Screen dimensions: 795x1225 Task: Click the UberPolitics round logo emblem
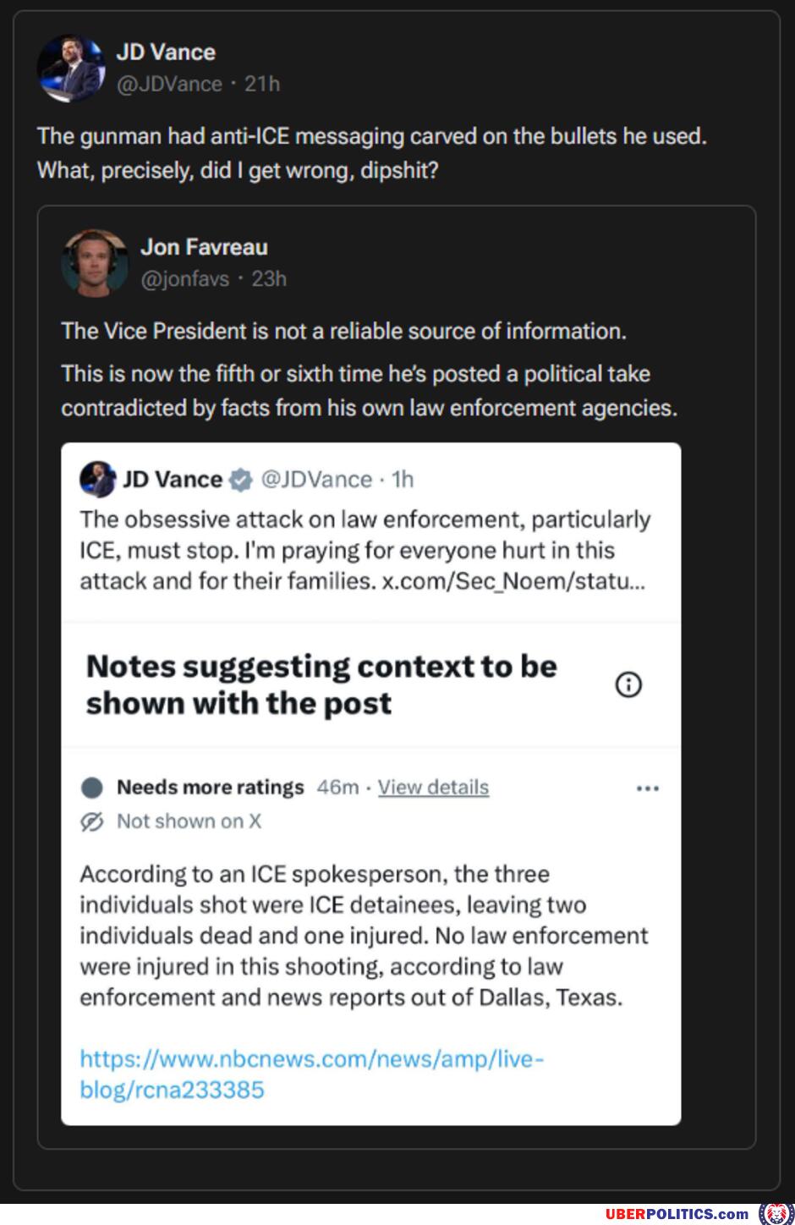point(776,1213)
